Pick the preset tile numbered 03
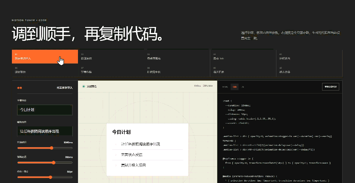 tap(177, 57)
